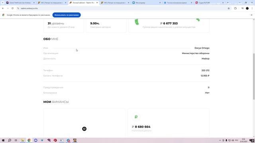Switch to the Студия FUTURE tab
Image resolution: width=255 pixels, height=143 pixels.
[x=210, y=3]
